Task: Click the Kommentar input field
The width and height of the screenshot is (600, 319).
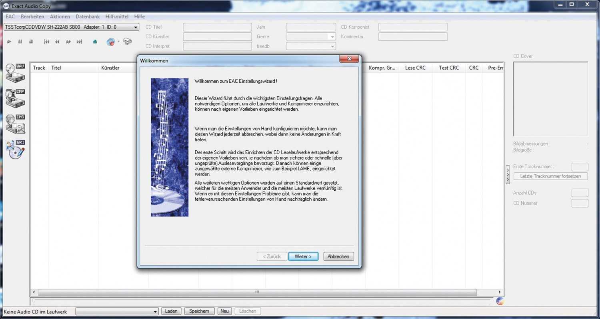Action: point(413,37)
